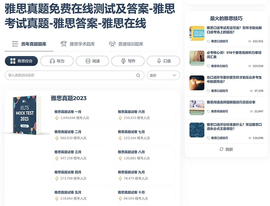
Task: Filter by 阅读 reading
Action: [92, 61]
